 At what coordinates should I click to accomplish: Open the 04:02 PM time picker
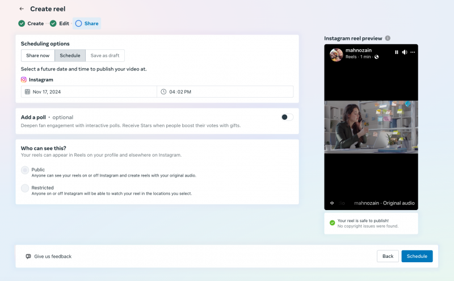pos(225,92)
